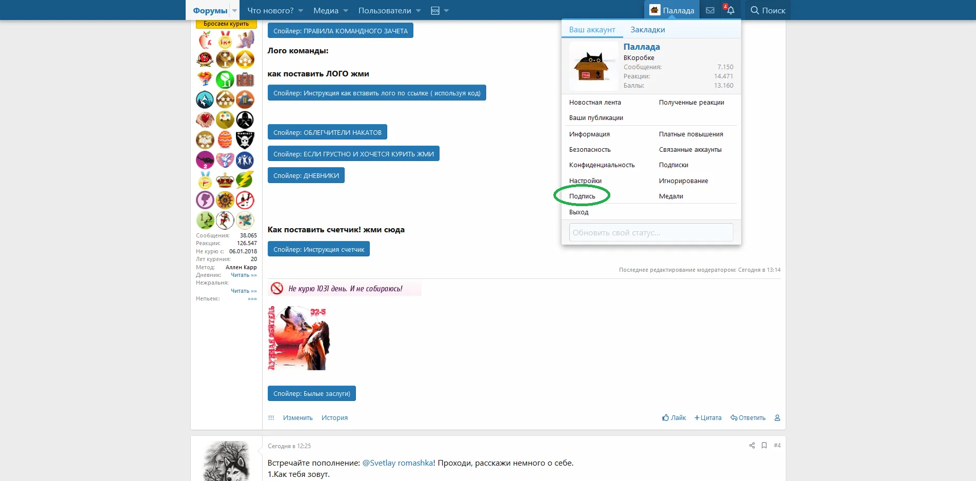Viewport: 976px width, 481px height.
Task: Expand the Пользователи dropdown arrow
Action: (419, 11)
